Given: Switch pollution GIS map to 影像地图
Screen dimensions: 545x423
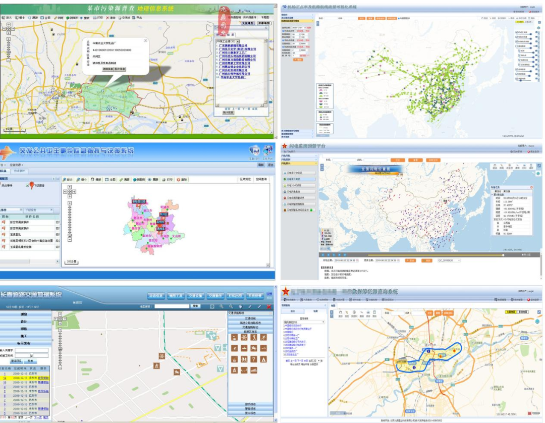Looking at the screenshot, I should [264, 23].
